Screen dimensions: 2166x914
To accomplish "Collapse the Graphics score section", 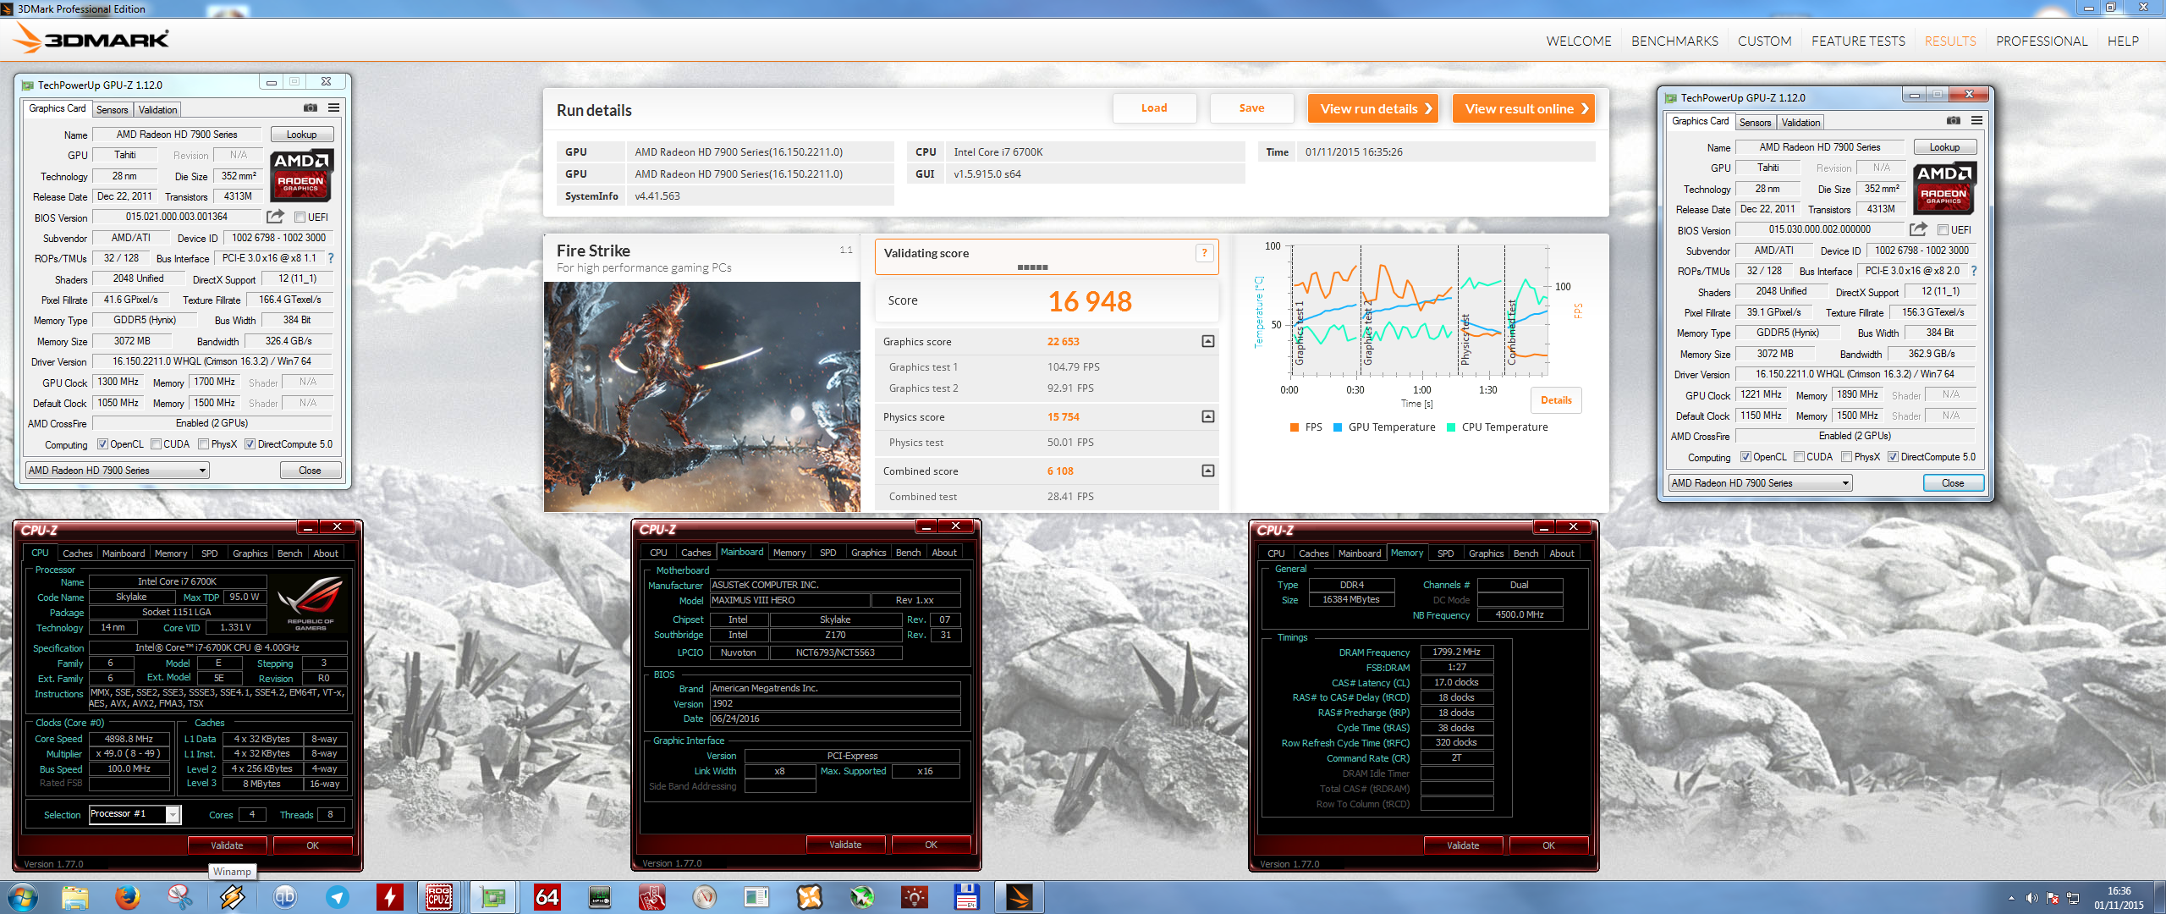I will click(1208, 341).
